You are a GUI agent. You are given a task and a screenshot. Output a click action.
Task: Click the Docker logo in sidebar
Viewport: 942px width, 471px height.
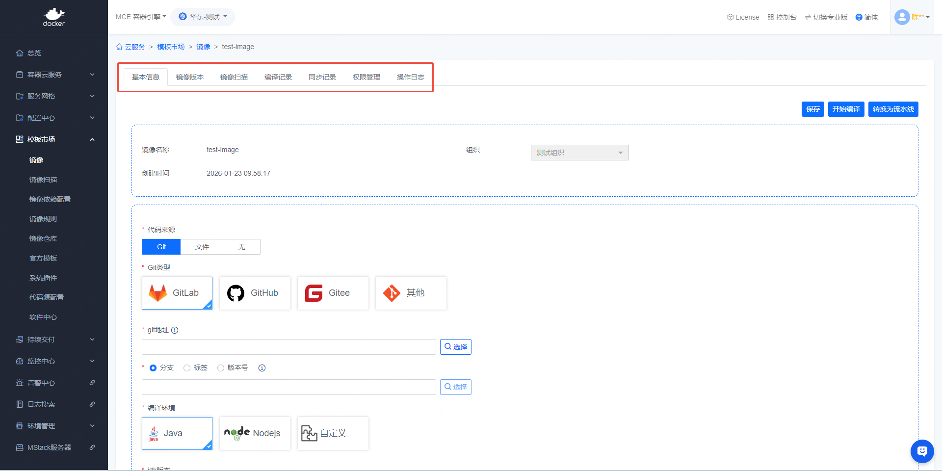(54, 17)
